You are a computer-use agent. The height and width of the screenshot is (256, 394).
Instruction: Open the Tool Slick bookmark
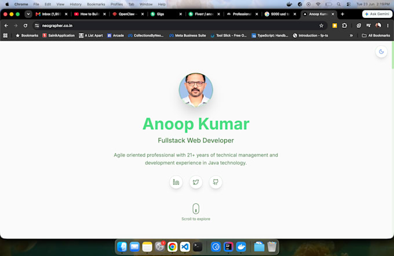point(229,35)
